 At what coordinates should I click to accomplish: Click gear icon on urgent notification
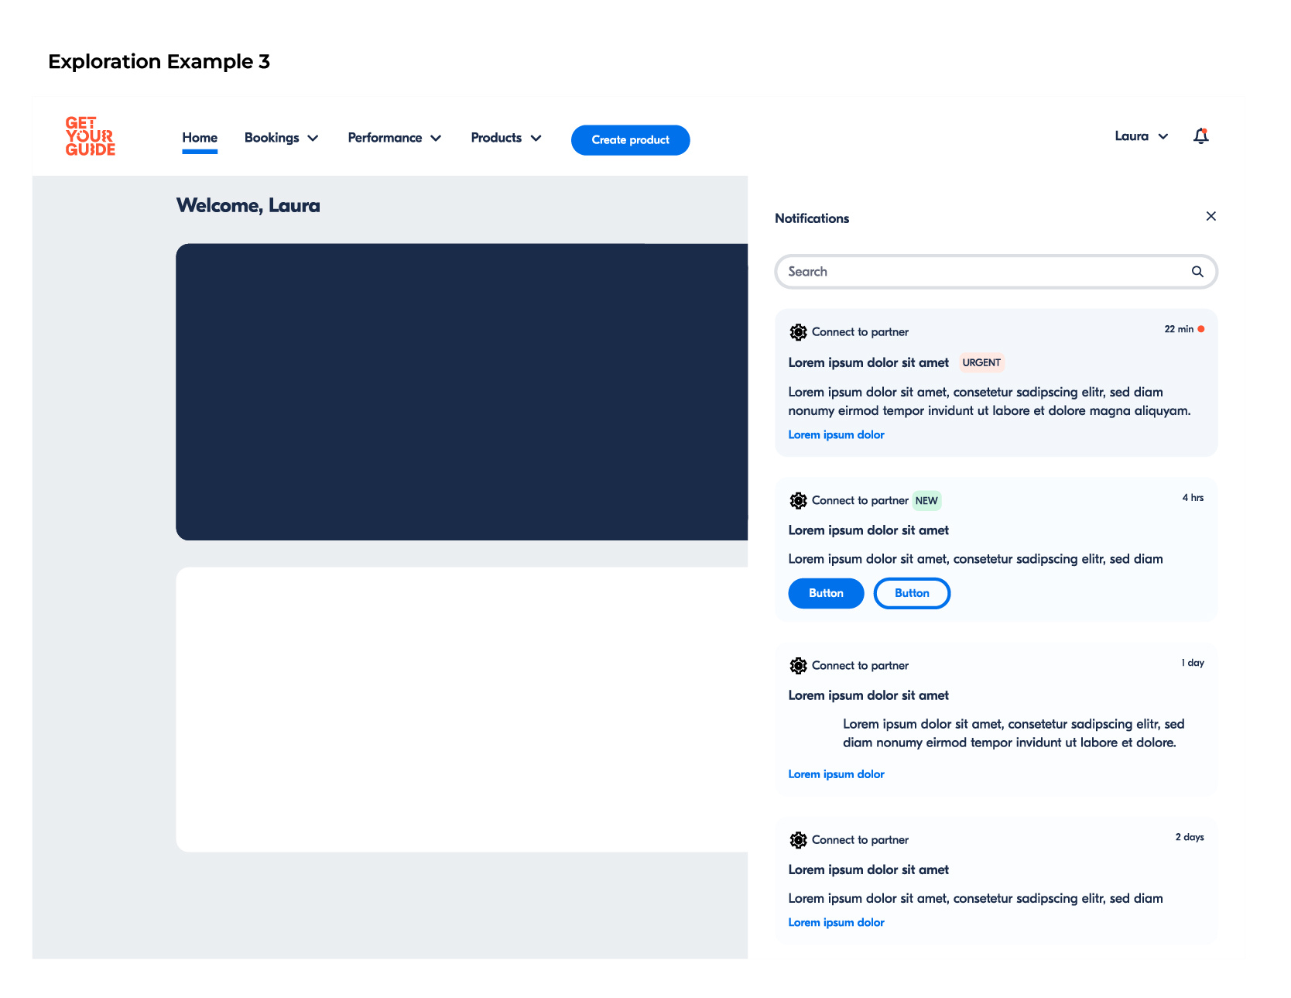798,332
